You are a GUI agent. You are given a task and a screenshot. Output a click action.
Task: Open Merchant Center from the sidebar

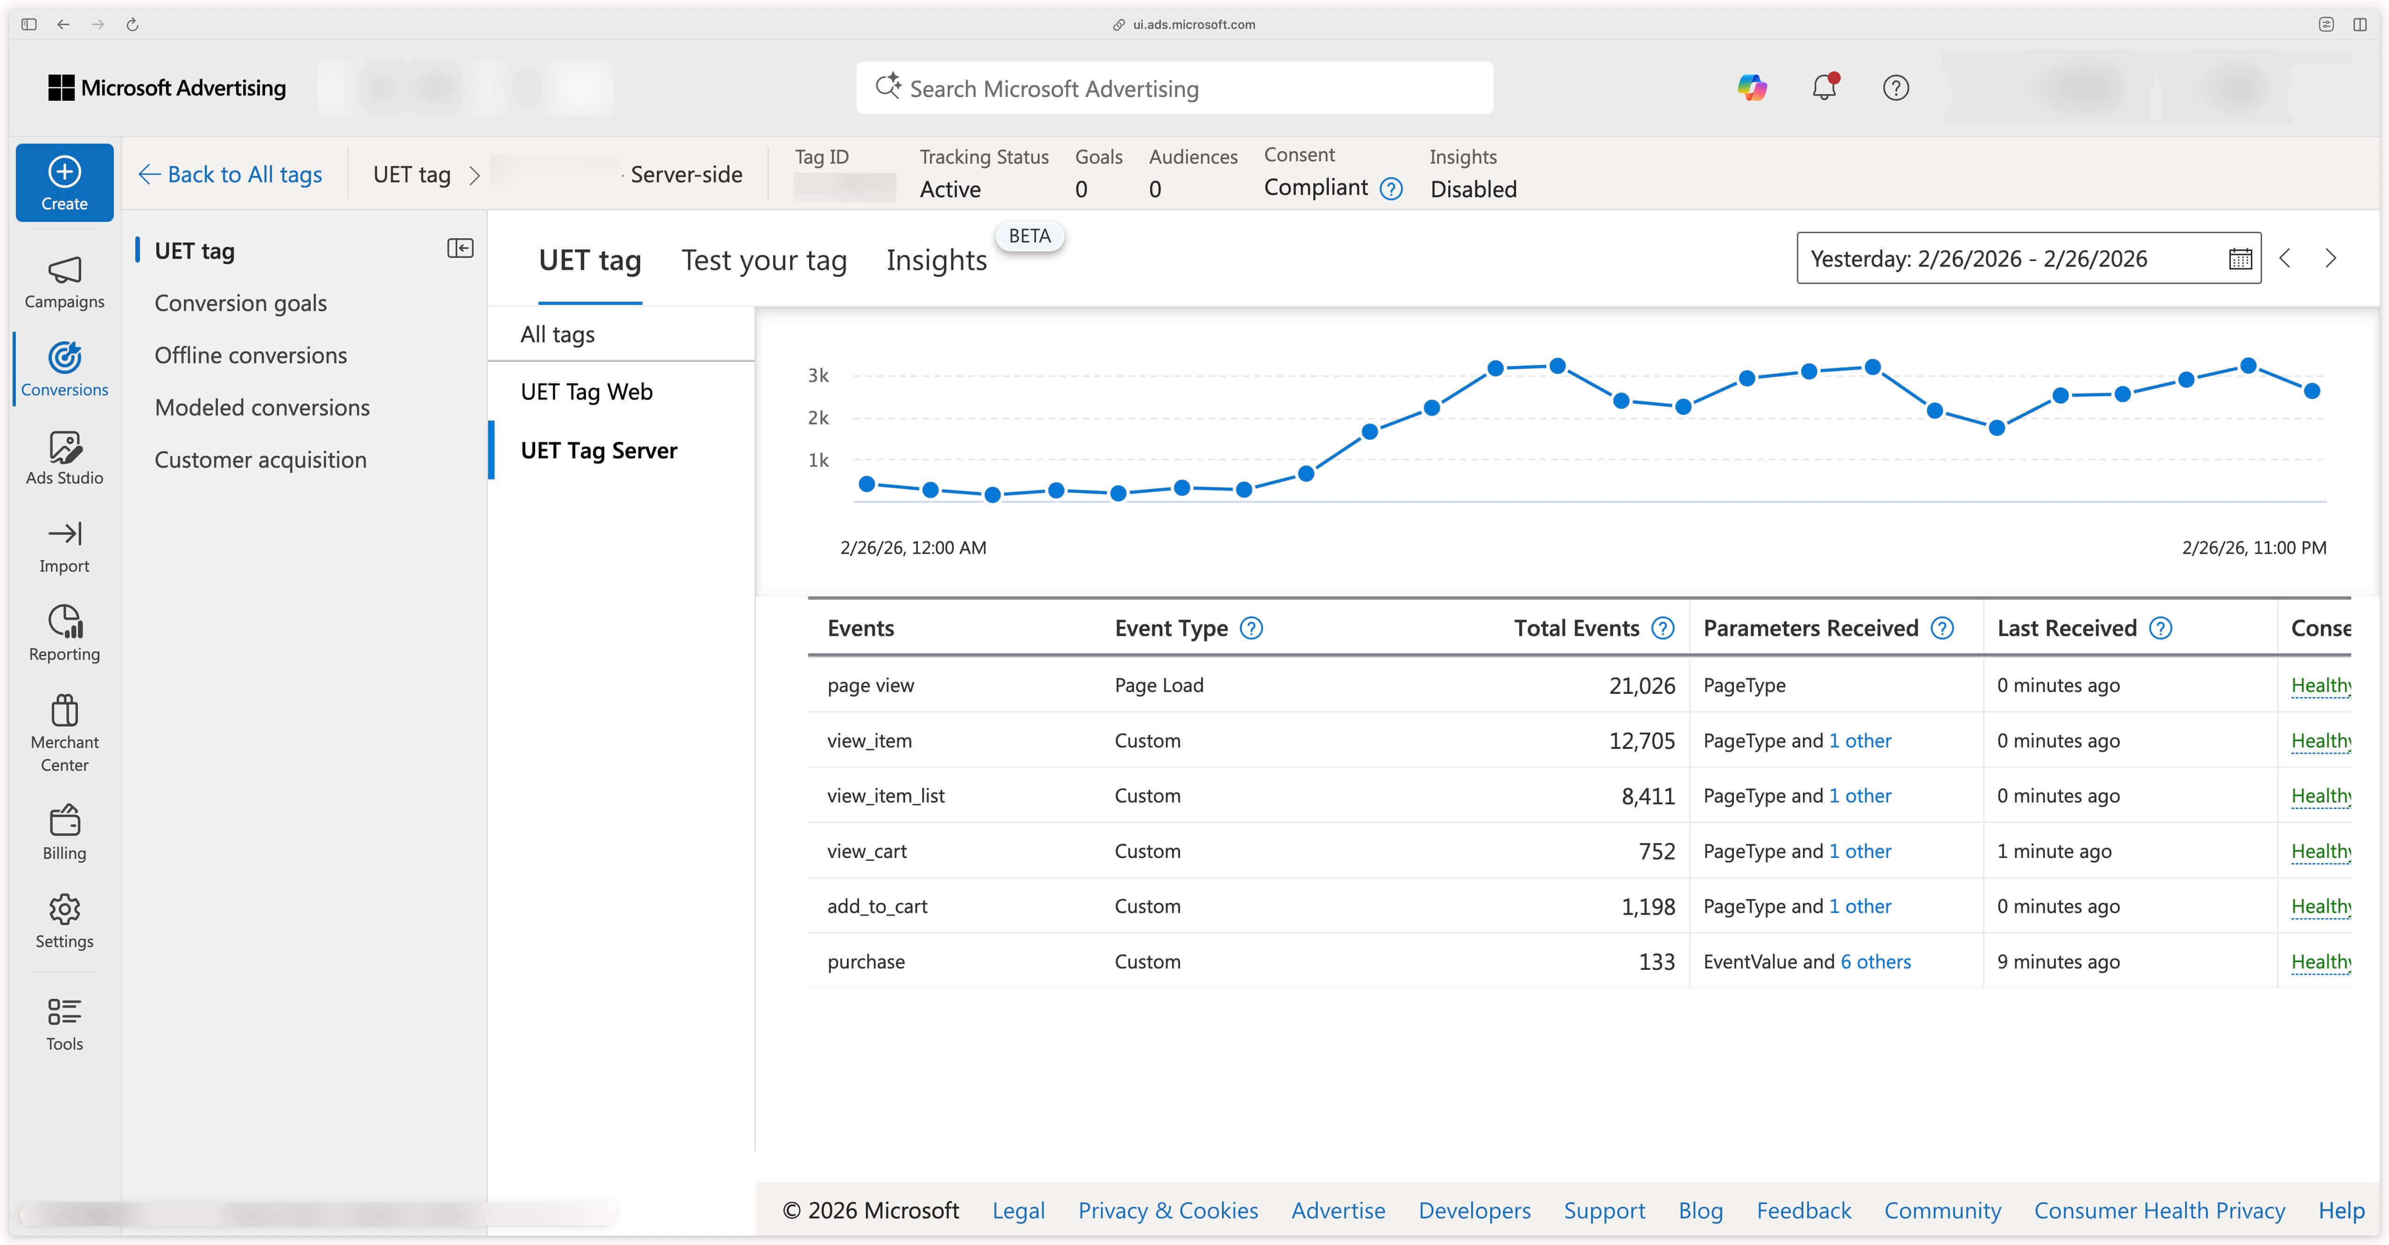[x=64, y=711]
